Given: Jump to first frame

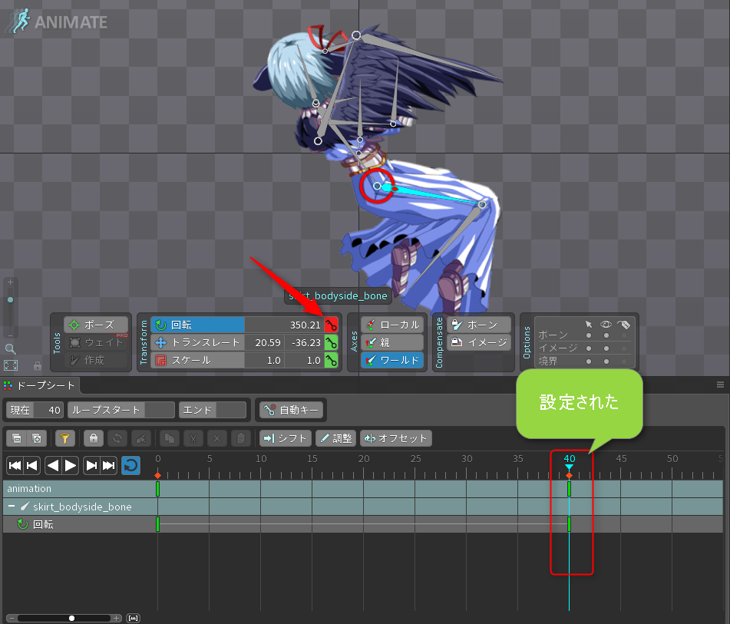Looking at the screenshot, I should point(15,465).
